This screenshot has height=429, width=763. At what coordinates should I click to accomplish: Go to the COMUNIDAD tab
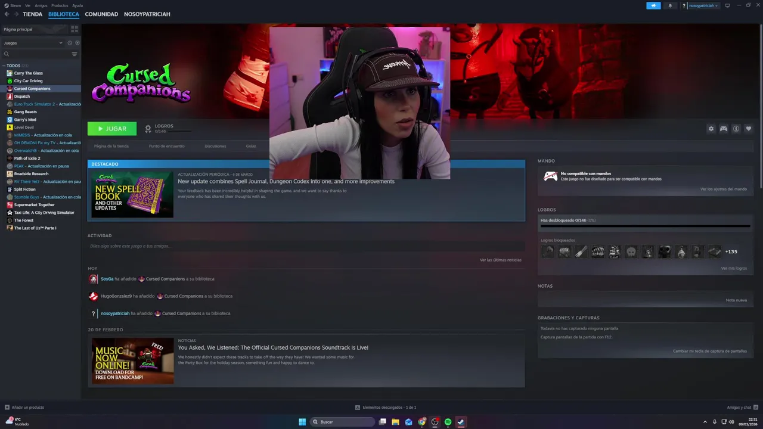101,14
